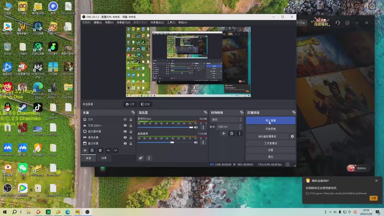The width and height of the screenshot is (384, 216).
Task: Open the scene transition type dropdown
Action: point(226,120)
